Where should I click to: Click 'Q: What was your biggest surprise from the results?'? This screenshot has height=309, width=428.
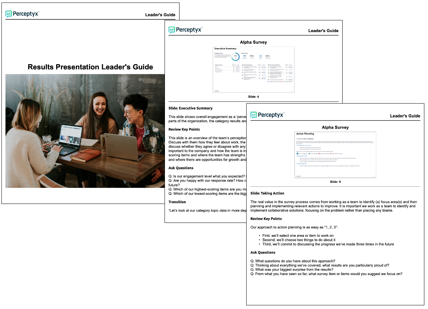click(292, 270)
